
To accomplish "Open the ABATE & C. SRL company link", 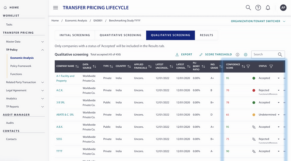I will coord(65,115).
